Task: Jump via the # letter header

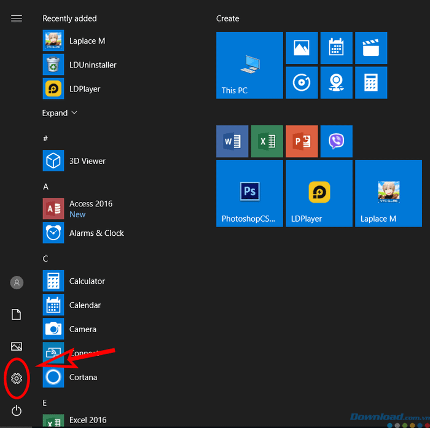Action: (45, 138)
